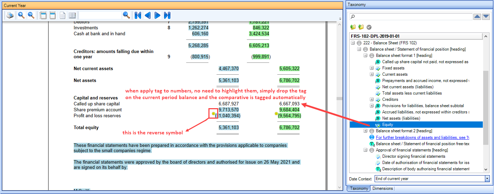Switch to the Taxonomy tab

(359, 188)
